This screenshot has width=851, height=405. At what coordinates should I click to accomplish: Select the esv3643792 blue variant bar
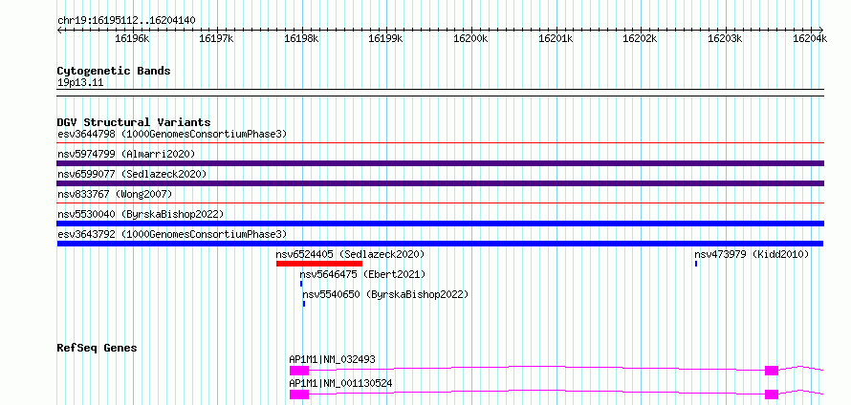[440, 244]
